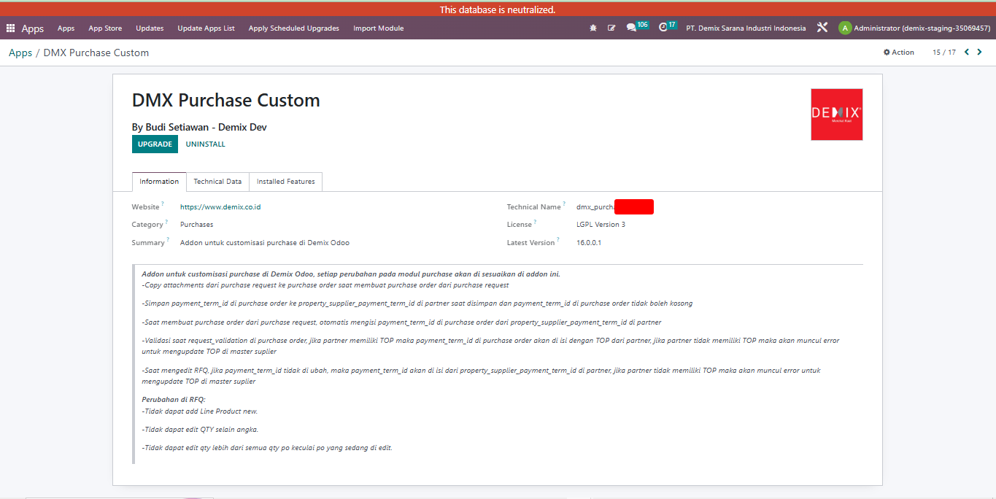Click the This database is neutralized banner

[x=498, y=9]
